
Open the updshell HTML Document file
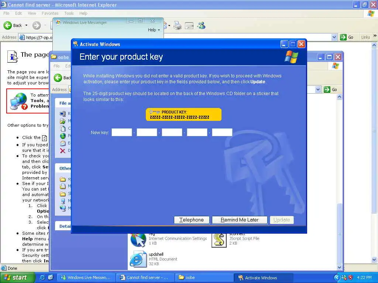coord(138,259)
